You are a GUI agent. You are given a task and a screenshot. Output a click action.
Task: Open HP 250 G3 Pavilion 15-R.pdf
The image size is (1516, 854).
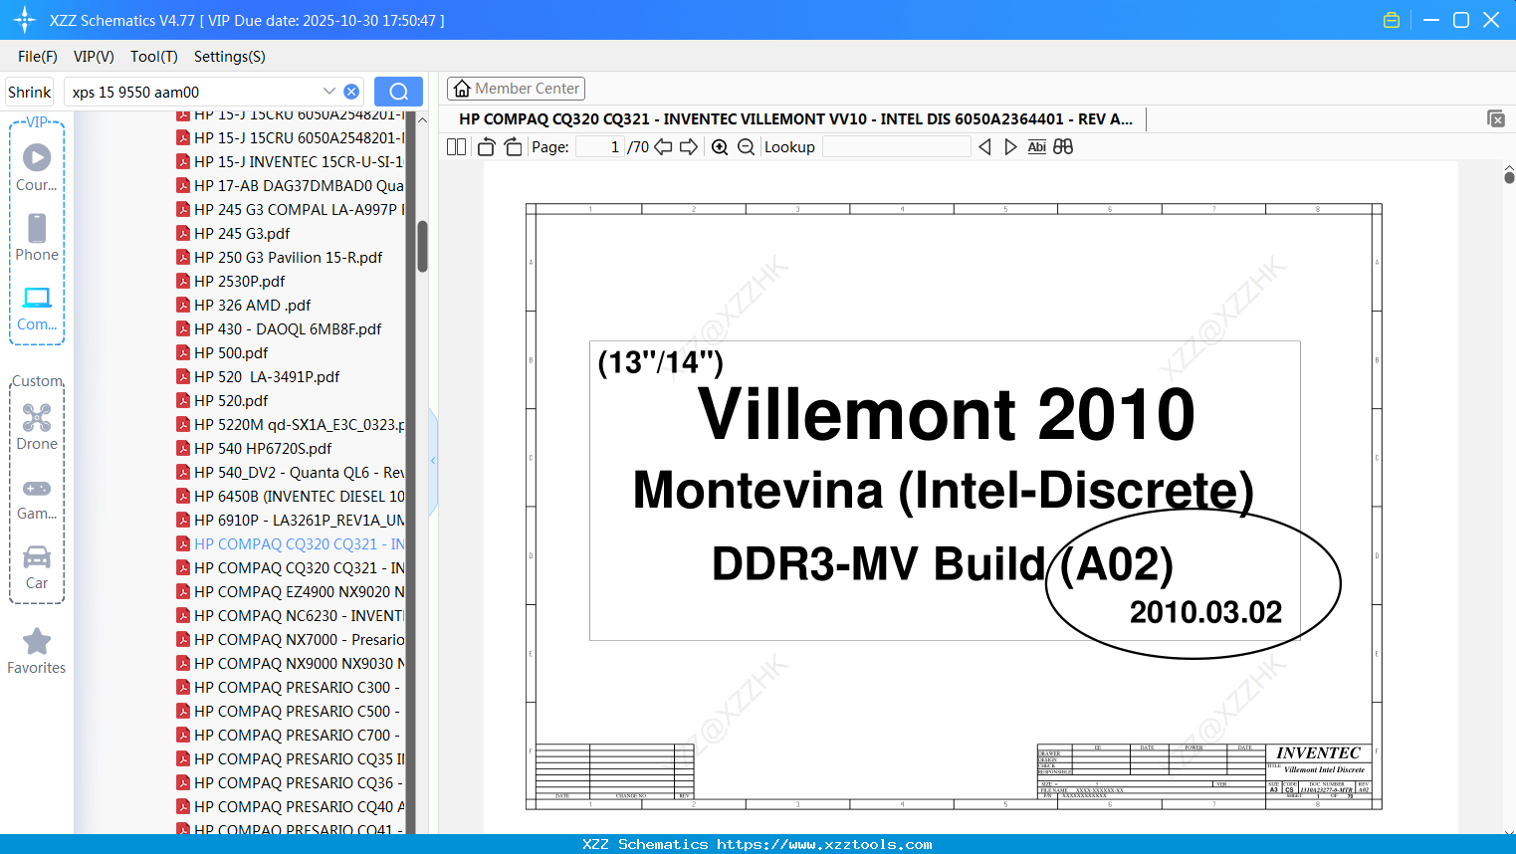[x=279, y=257]
